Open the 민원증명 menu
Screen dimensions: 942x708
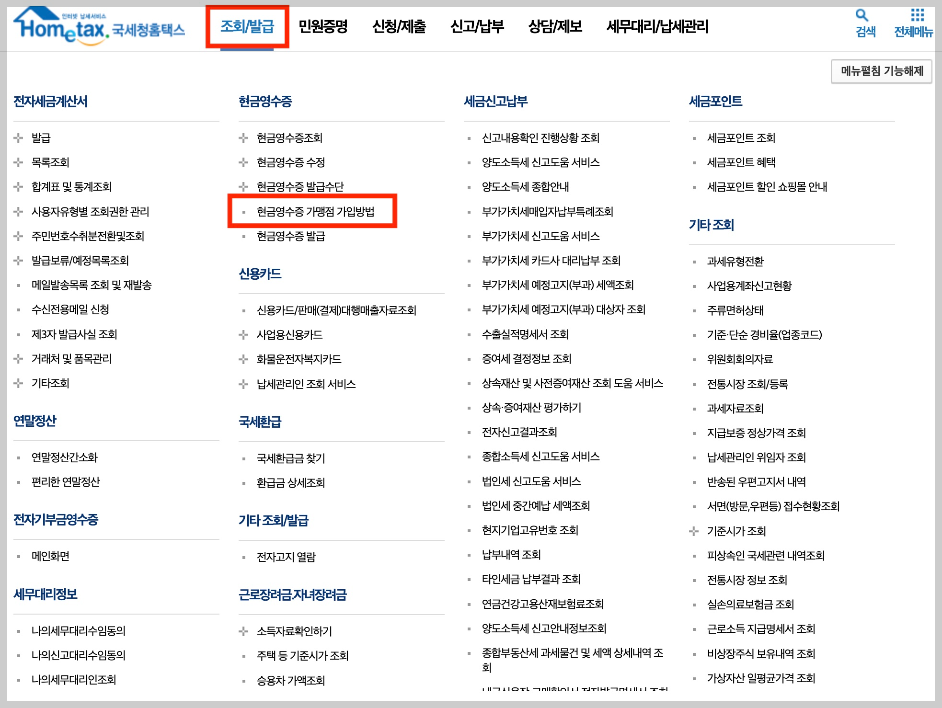[x=323, y=26]
